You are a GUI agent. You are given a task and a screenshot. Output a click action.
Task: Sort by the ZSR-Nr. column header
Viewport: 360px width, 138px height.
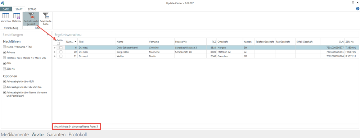click(x=351, y=42)
